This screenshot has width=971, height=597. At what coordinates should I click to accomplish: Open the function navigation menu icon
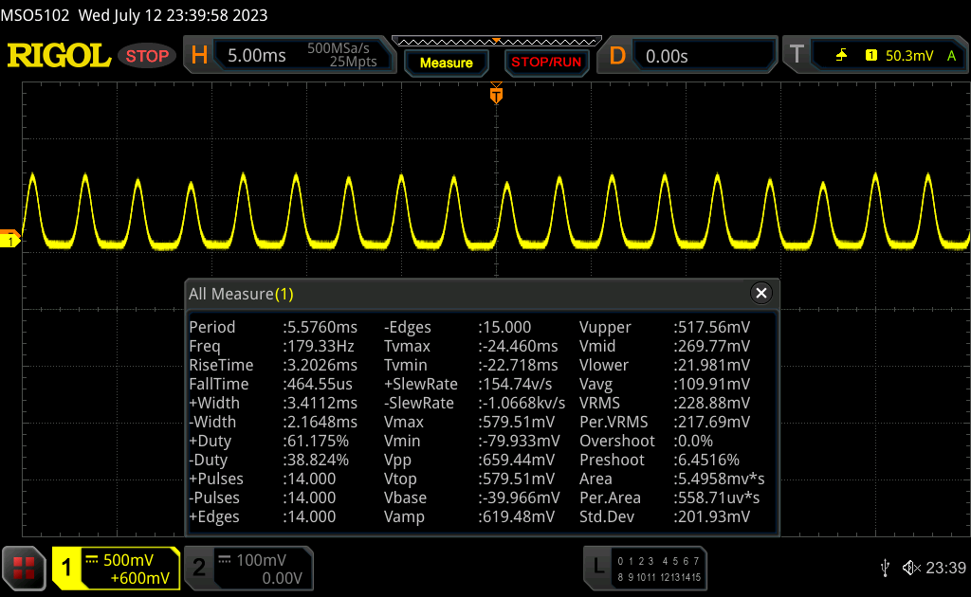tap(24, 568)
